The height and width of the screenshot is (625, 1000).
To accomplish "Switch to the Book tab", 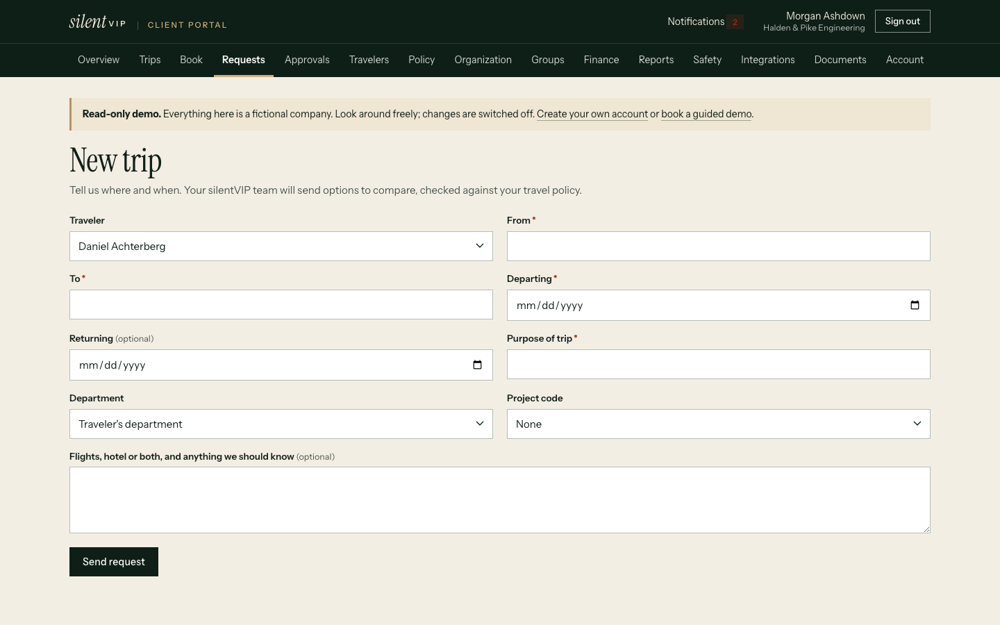I will 191,60.
